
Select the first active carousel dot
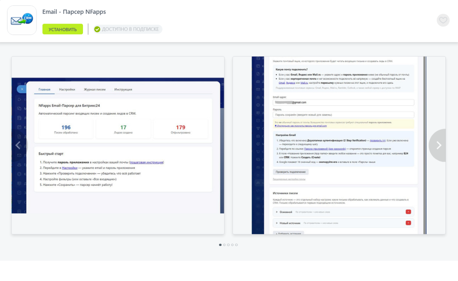coord(220,245)
